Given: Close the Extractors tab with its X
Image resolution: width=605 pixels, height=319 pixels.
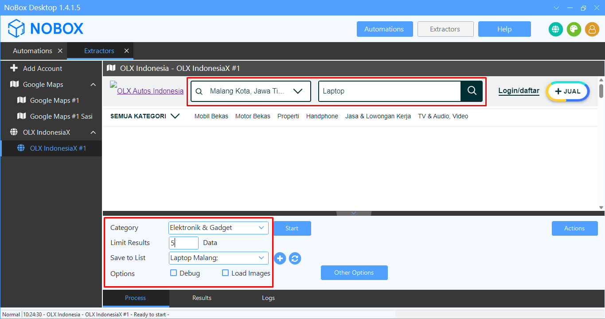Looking at the screenshot, I should [126, 51].
